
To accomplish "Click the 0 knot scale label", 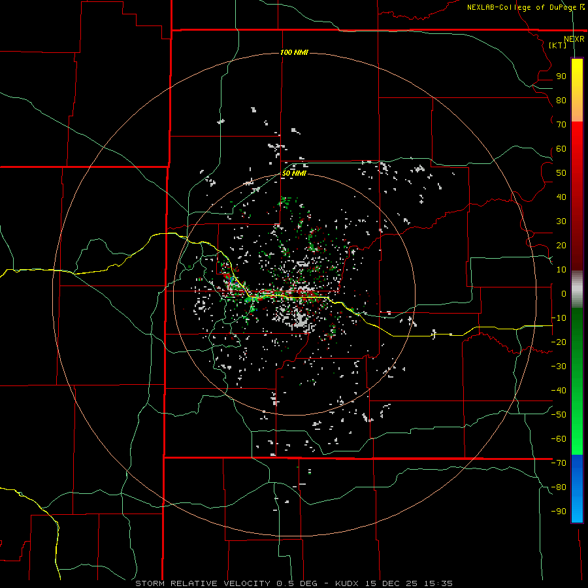I will 564,293.
